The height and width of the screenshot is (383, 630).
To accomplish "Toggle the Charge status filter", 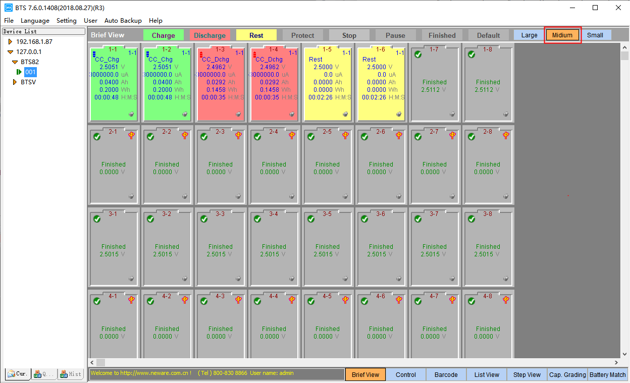I will [x=163, y=35].
